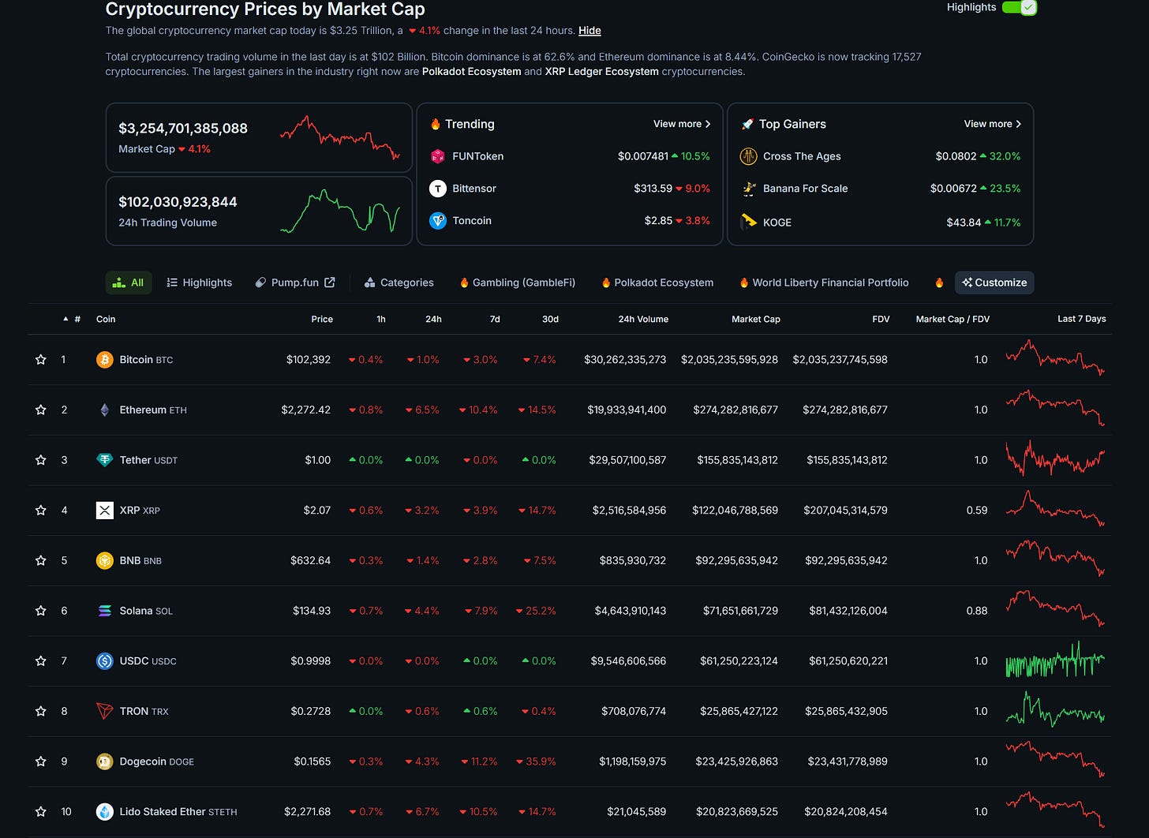Click the FUNToken trending icon
The height and width of the screenshot is (838, 1149).
(438, 156)
